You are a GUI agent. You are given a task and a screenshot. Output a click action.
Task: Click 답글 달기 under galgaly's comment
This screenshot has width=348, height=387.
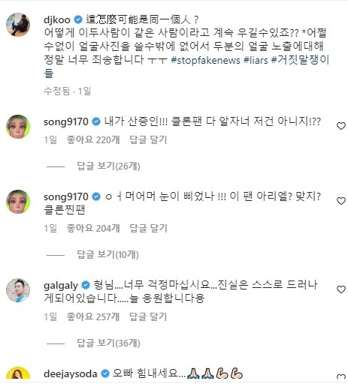(x=148, y=316)
